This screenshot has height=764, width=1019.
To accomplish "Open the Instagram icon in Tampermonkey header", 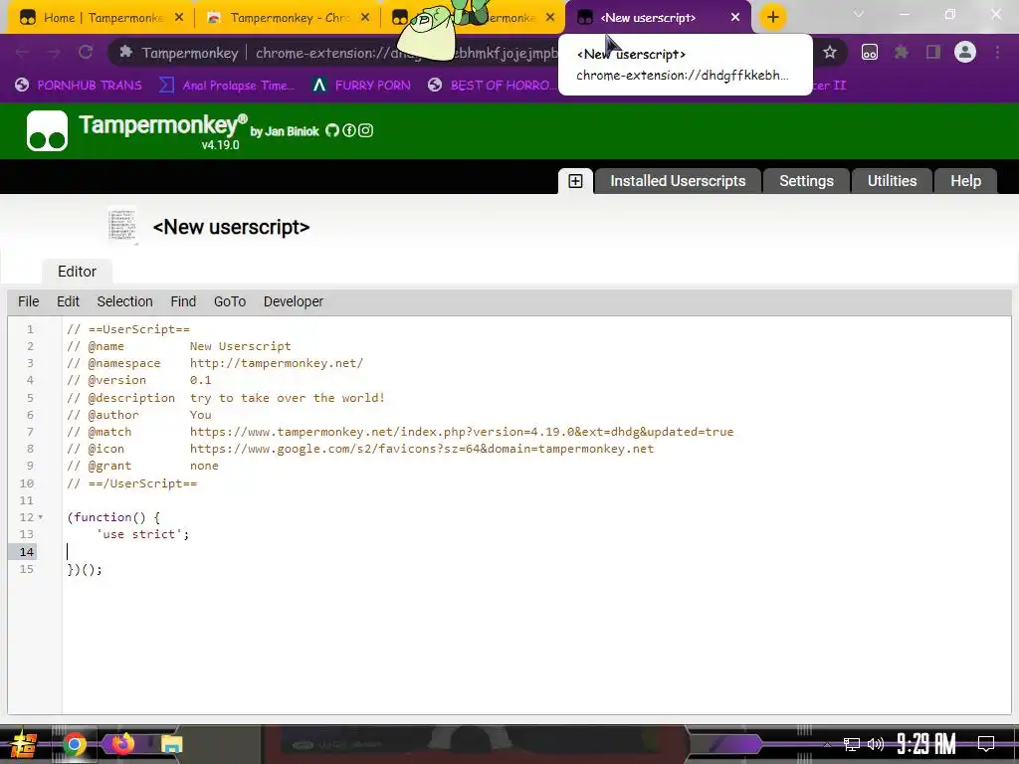I will click(366, 130).
